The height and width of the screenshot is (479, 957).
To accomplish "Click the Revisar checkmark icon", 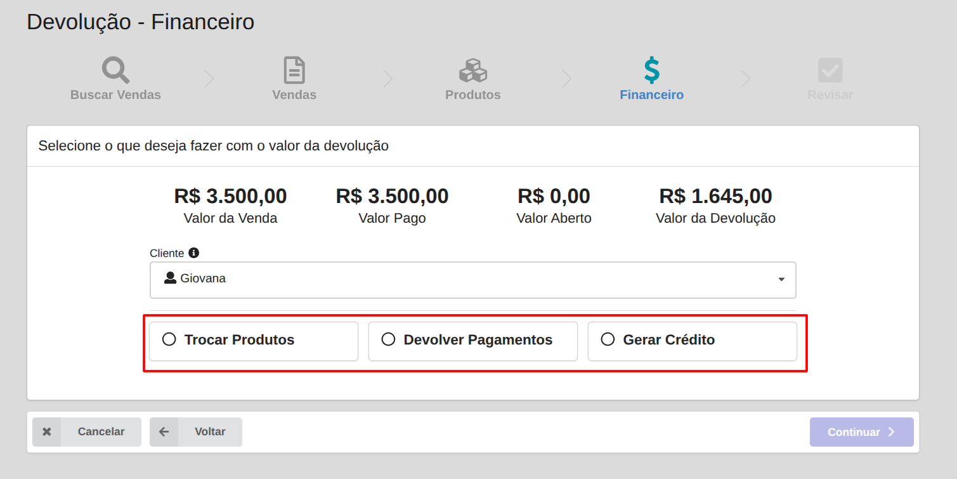I will tap(830, 70).
